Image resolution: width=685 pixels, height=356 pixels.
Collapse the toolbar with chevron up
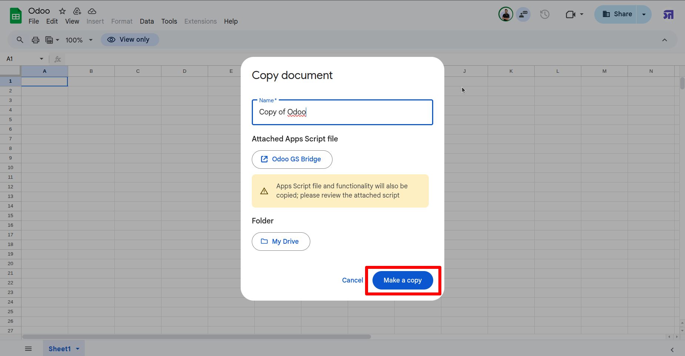coord(665,40)
